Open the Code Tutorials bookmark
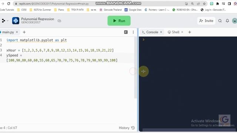This screenshot has width=237, height=133. [x=7, y=10]
